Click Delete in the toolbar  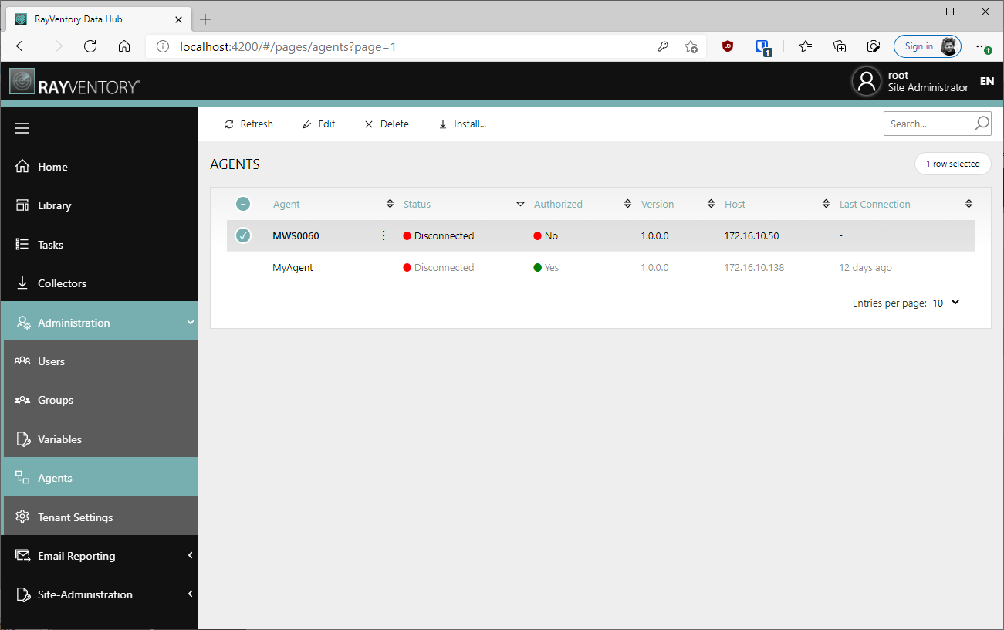tap(387, 124)
